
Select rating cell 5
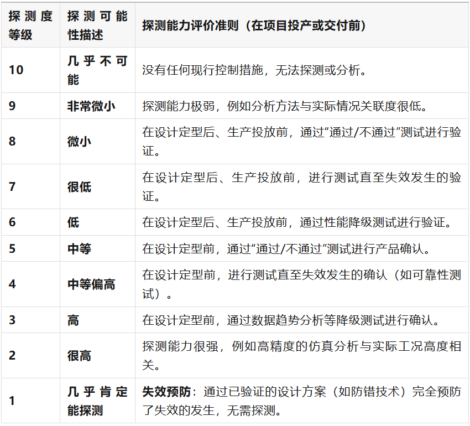[x=30, y=249]
